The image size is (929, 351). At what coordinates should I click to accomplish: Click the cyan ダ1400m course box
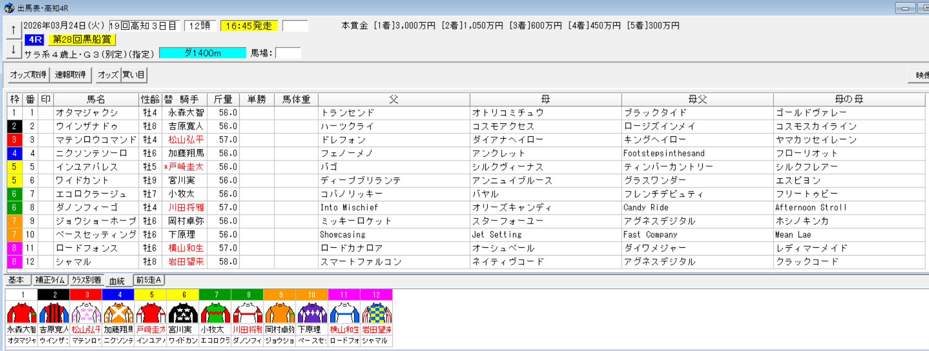[x=203, y=53]
